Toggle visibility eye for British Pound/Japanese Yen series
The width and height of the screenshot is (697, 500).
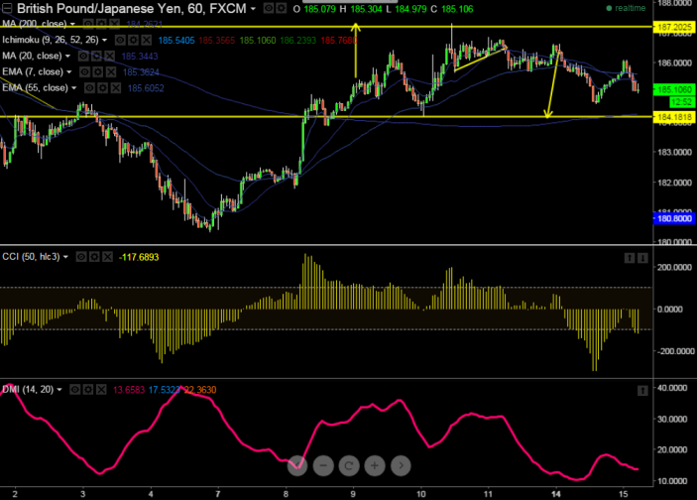pyautogui.click(x=269, y=8)
